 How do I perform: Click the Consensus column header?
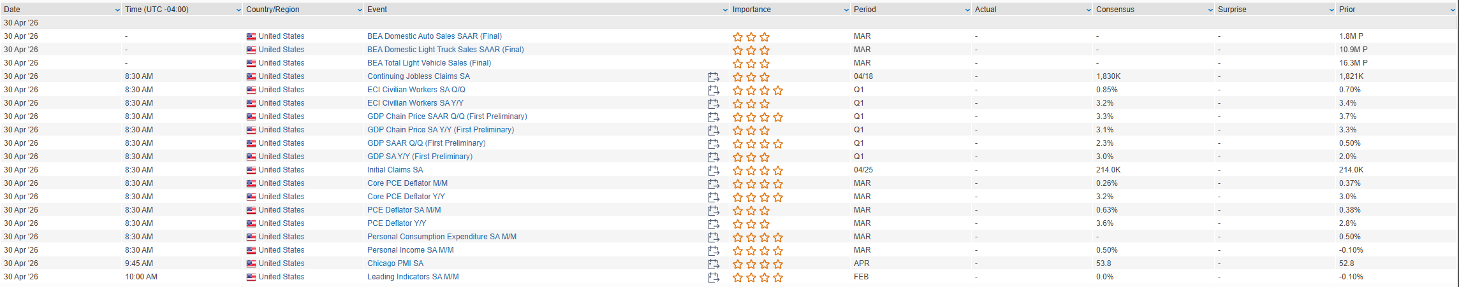pyautogui.click(x=1115, y=10)
